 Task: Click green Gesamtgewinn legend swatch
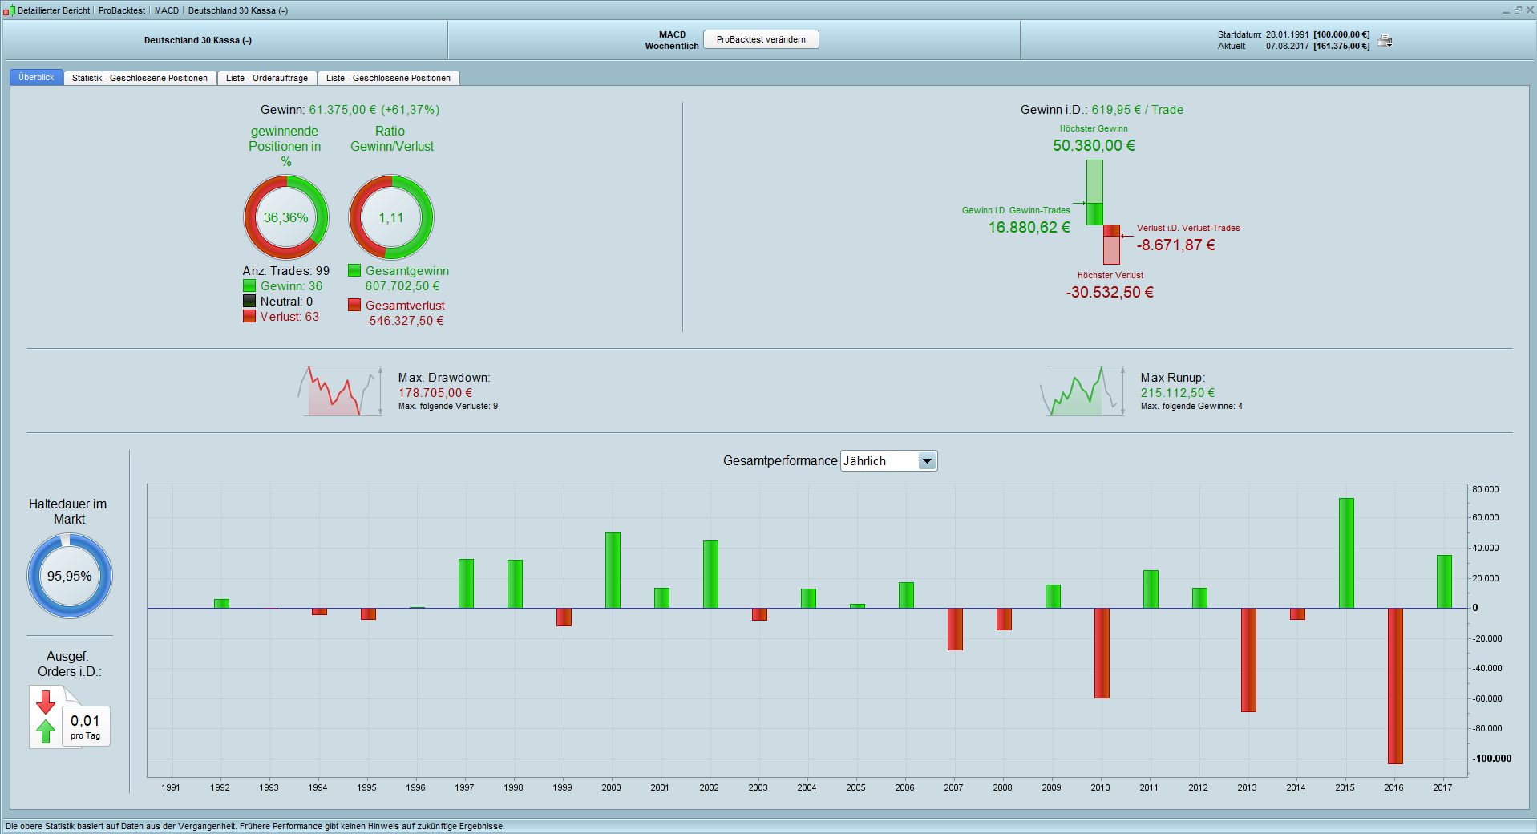tap(354, 271)
